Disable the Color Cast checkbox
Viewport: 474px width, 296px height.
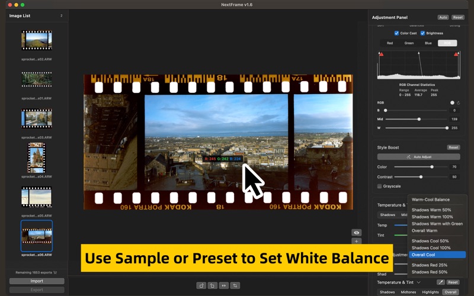pos(396,33)
